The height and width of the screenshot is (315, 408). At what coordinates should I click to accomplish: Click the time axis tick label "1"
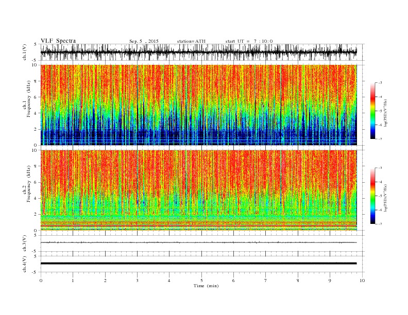(x=73, y=281)
